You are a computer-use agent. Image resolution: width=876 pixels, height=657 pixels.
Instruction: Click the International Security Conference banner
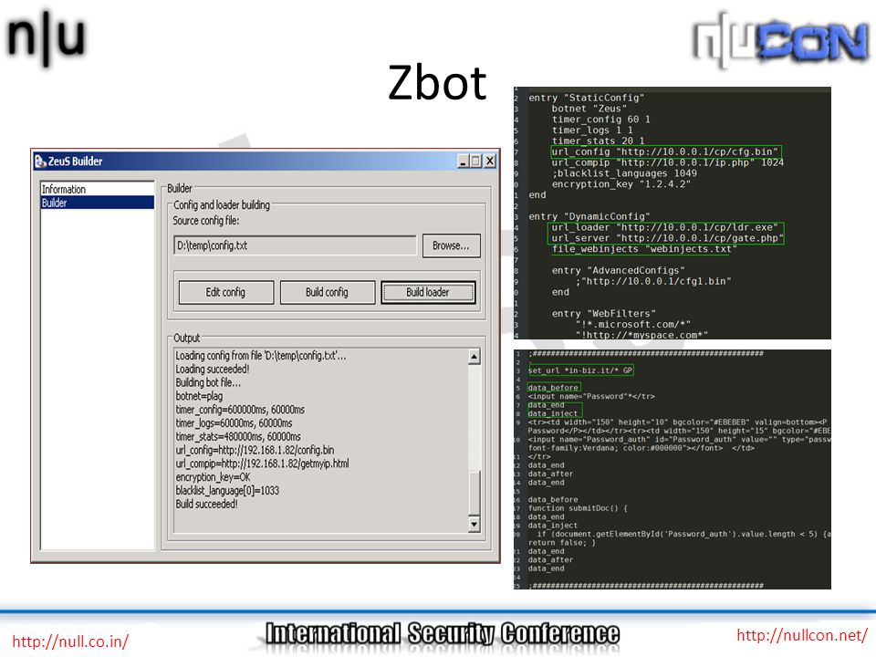(x=443, y=634)
